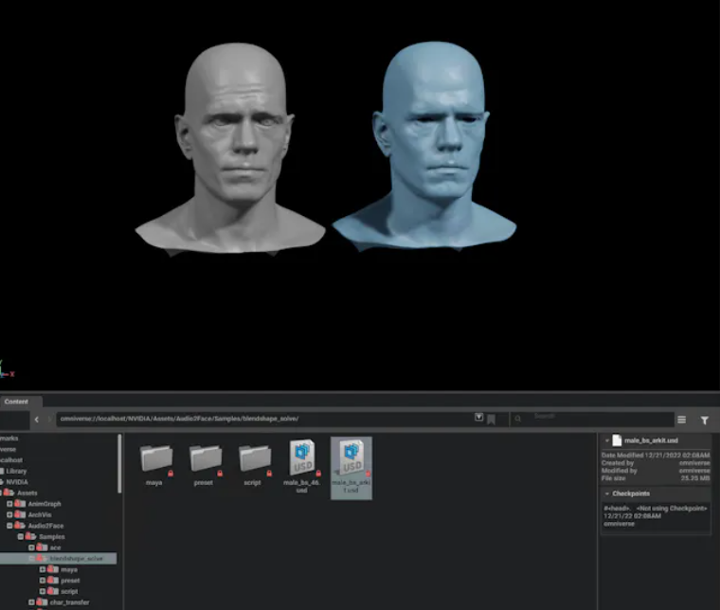Expand the char_transfer tree folder
Viewport: 720px width, 610px height.
tap(31, 602)
